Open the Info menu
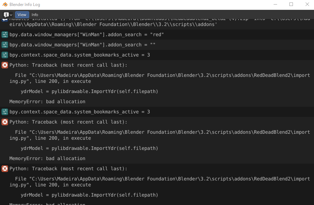The image size is (314, 205). [x=35, y=15]
